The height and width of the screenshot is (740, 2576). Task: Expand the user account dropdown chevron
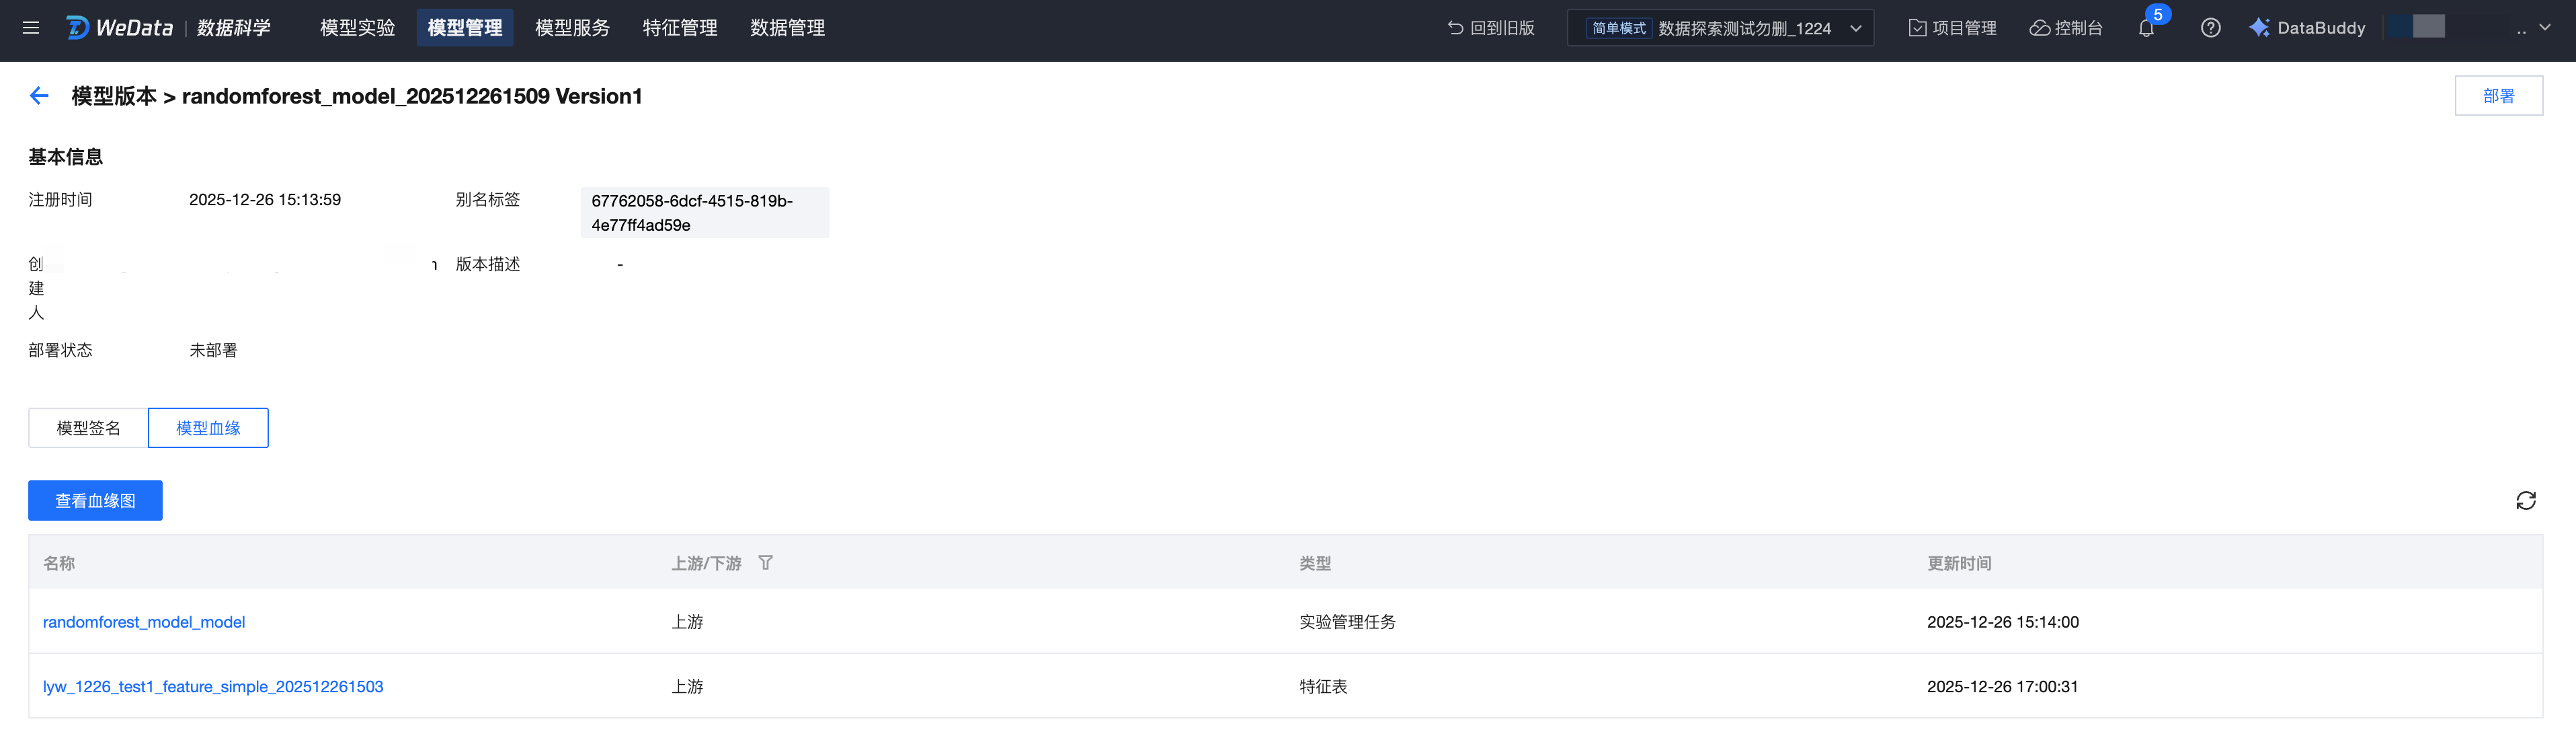[2545, 28]
